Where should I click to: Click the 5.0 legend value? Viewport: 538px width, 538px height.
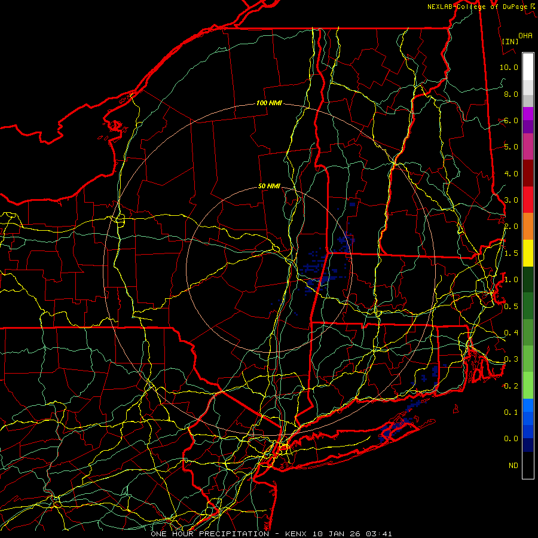pyautogui.click(x=511, y=147)
